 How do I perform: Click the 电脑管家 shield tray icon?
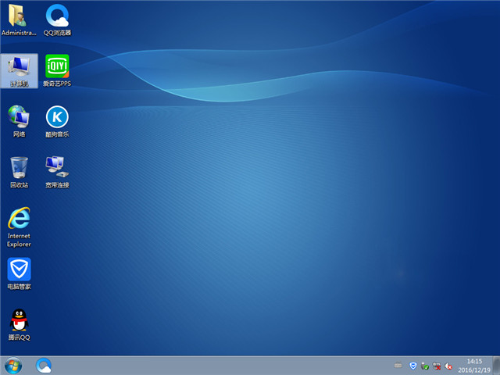413,365
